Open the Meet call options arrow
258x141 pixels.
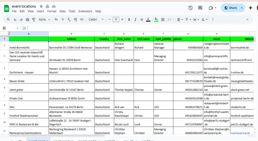[x=216, y=8]
